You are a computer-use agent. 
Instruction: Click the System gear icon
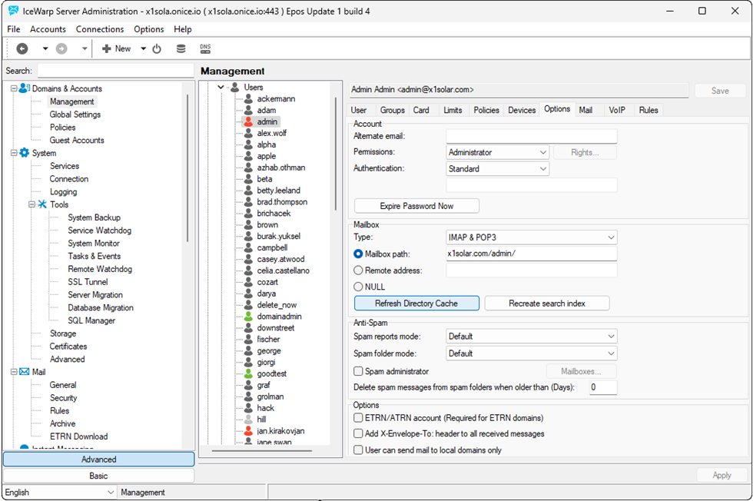[25, 153]
